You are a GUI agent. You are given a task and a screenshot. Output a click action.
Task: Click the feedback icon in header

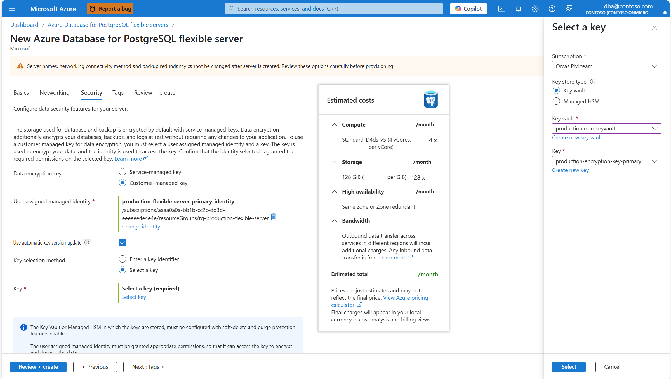tap(569, 9)
